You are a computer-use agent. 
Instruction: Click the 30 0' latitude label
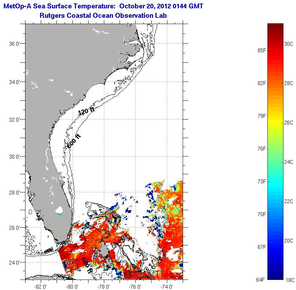pos(14,157)
